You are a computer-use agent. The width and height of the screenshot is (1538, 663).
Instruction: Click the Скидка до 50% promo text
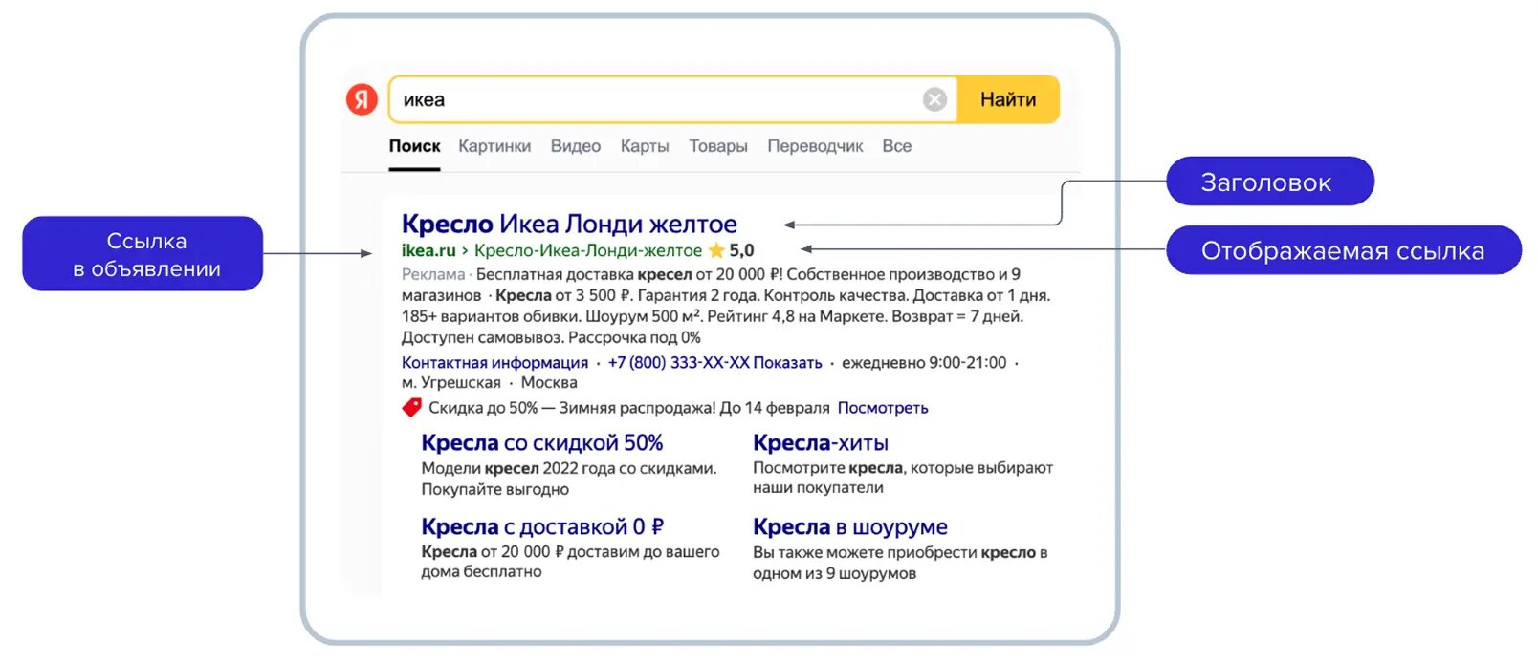(x=629, y=408)
